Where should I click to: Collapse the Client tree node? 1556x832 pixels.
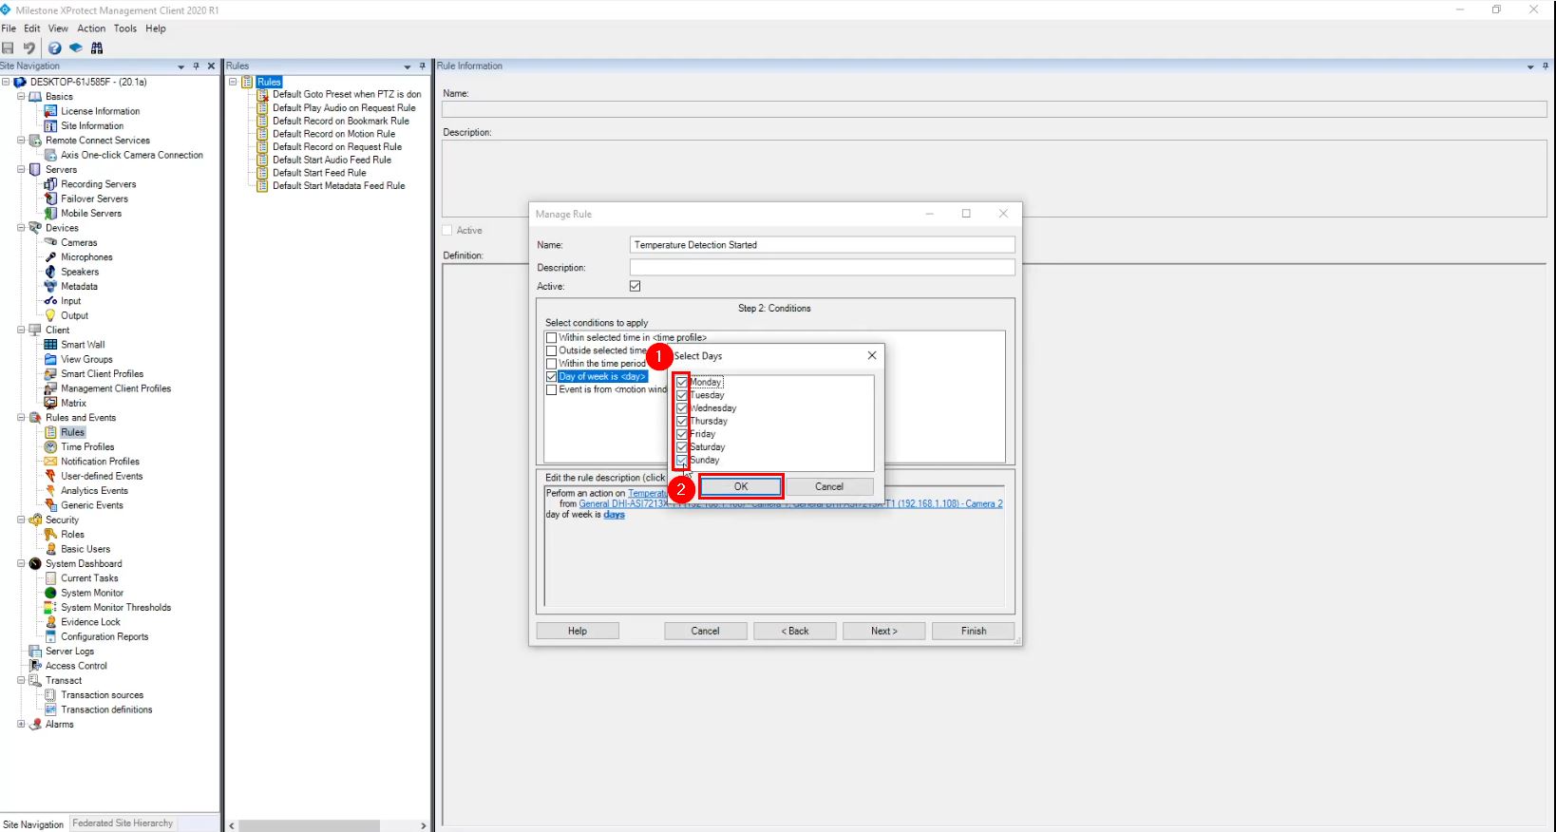tap(21, 331)
